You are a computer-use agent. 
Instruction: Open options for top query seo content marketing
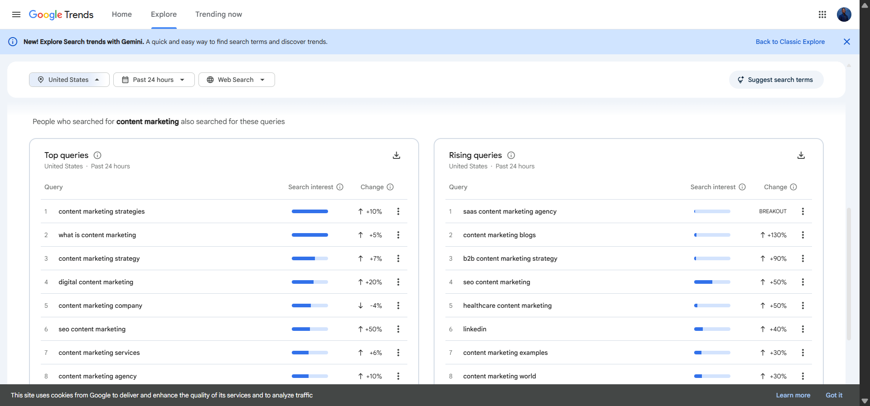pos(398,329)
